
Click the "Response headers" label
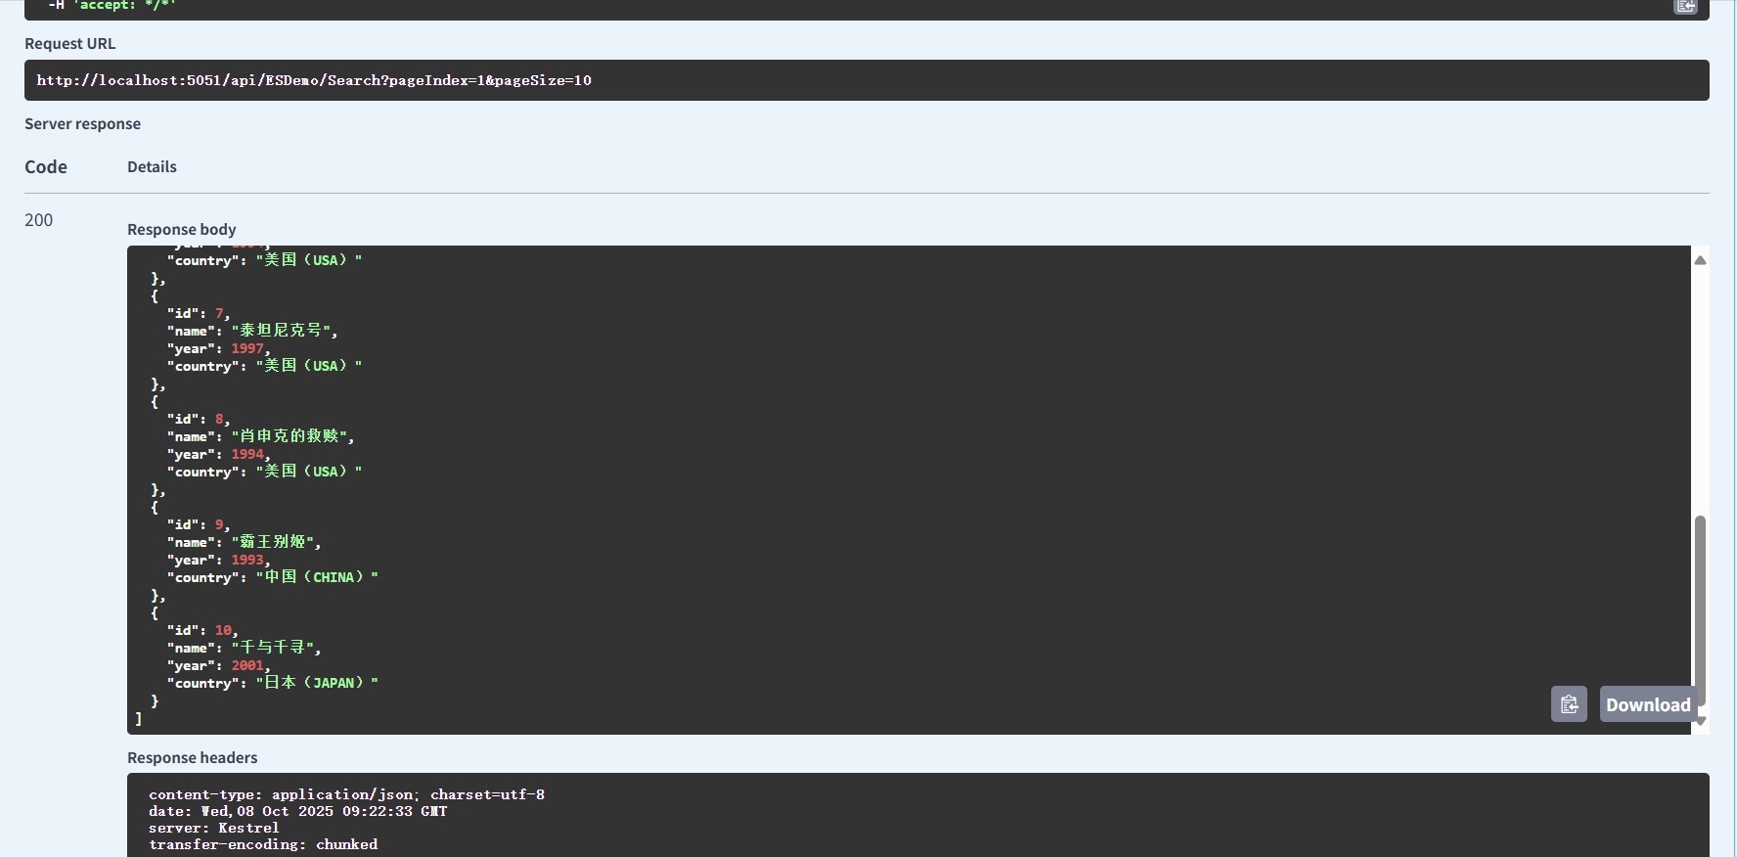pos(193,758)
